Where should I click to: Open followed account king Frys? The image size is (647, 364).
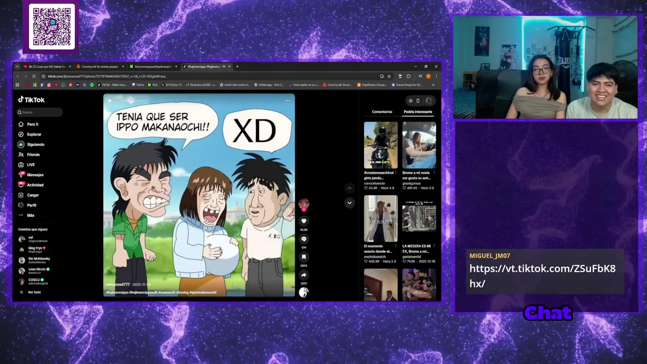pos(33,250)
